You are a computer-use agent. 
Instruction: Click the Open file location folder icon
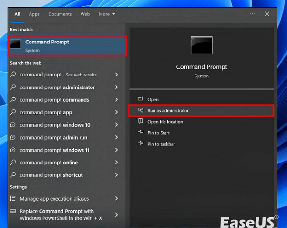pyautogui.click(x=141, y=122)
